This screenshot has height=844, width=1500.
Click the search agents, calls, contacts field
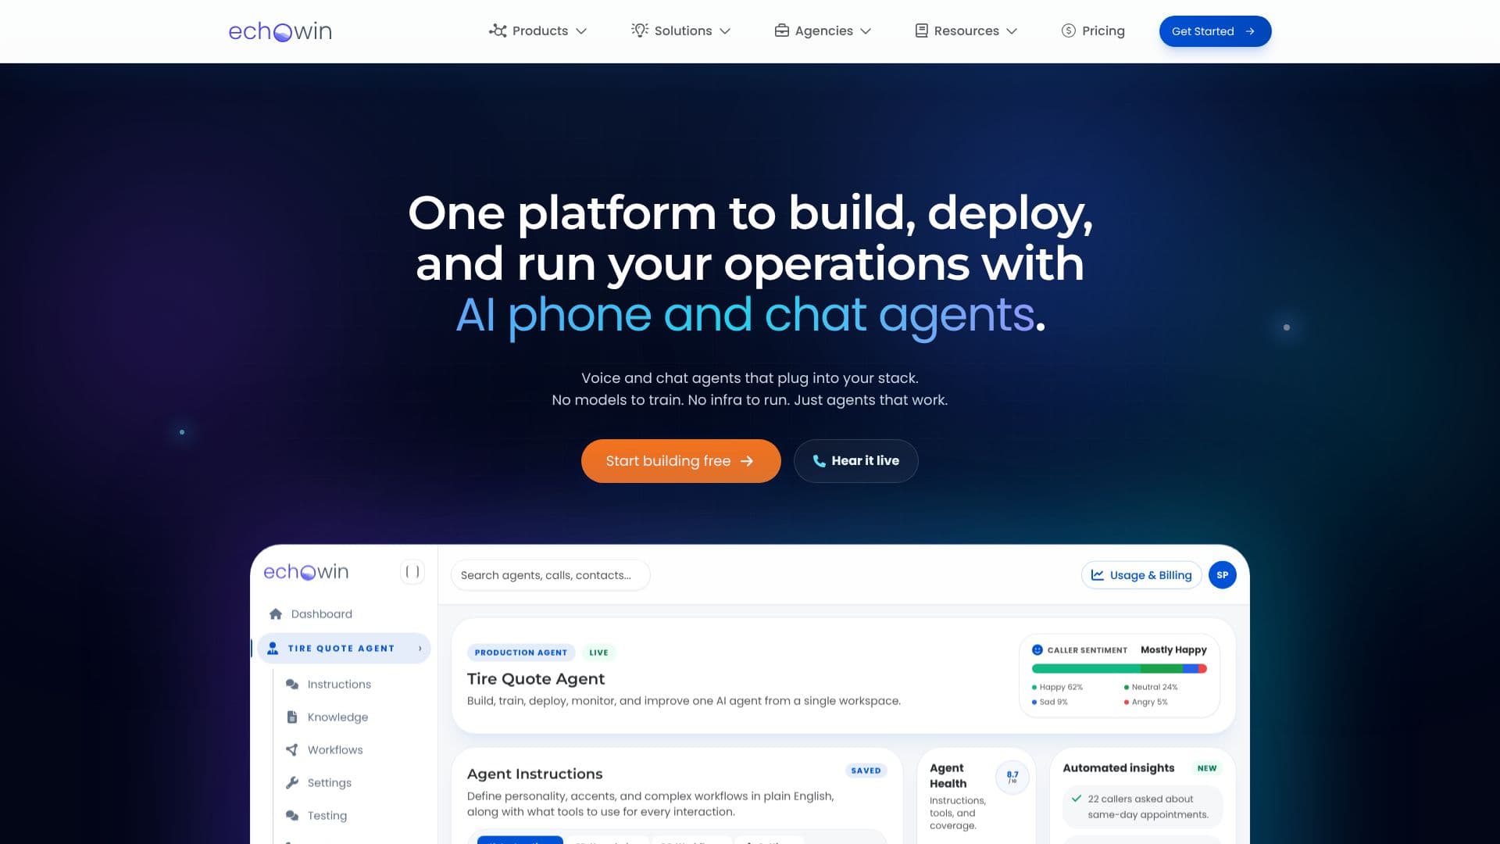[x=550, y=575]
